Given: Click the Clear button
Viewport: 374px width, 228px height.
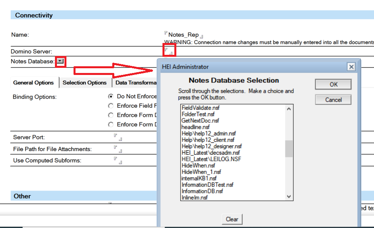Looking at the screenshot, I should tap(232, 219).
